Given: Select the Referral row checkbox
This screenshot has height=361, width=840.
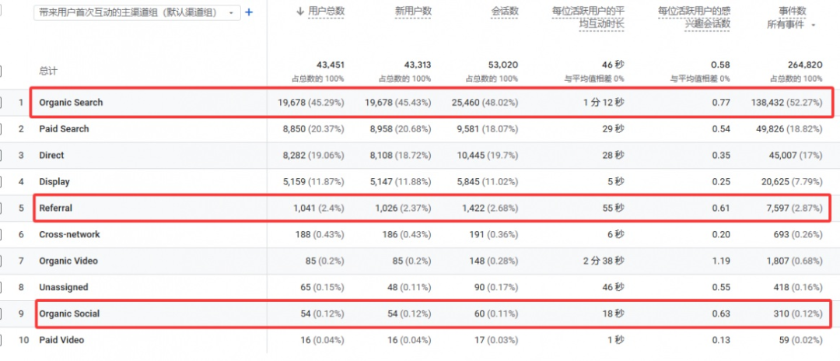Looking at the screenshot, I should click(x=2, y=209).
